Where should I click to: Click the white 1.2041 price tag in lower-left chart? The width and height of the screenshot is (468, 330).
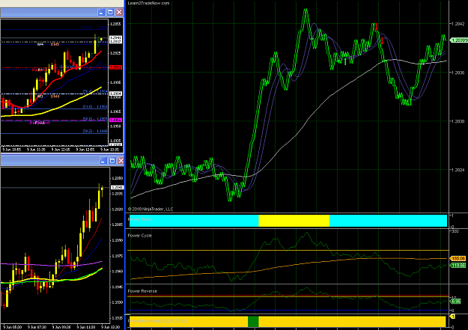(x=117, y=187)
